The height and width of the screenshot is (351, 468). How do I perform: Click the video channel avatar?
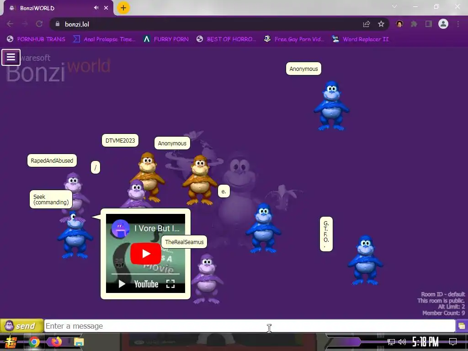tap(121, 229)
